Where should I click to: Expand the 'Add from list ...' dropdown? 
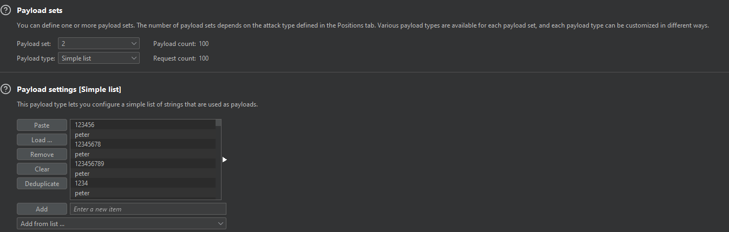[x=121, y=223]
